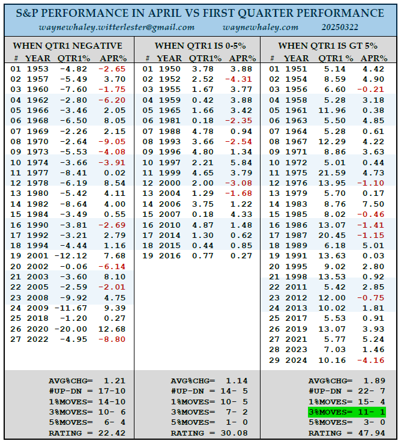Select the #UP-DN = 17-10 entry

click(87, 391)
